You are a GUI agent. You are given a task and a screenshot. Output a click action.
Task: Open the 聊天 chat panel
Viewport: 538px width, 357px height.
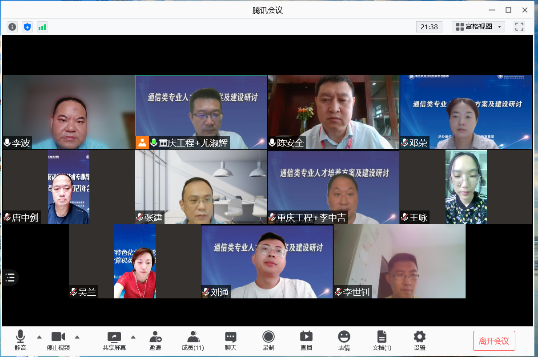tap(230, 341)
